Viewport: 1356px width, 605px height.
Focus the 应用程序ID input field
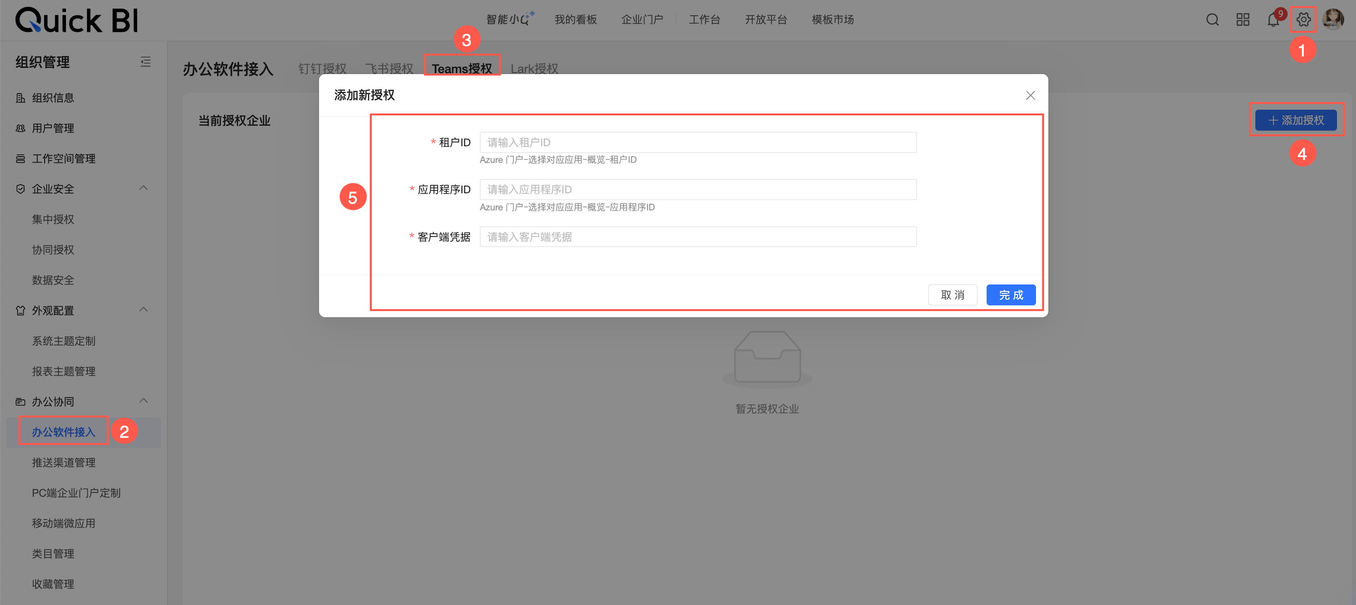pos(697,189)
